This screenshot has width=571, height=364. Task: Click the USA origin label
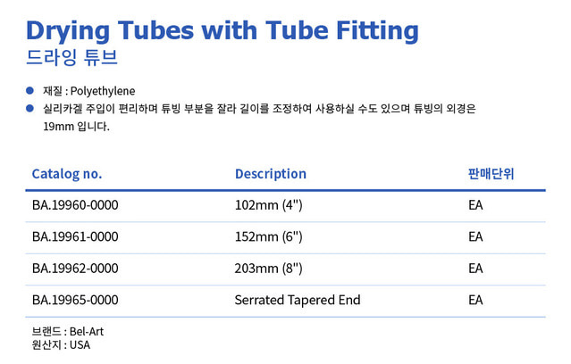coord(80,344)
